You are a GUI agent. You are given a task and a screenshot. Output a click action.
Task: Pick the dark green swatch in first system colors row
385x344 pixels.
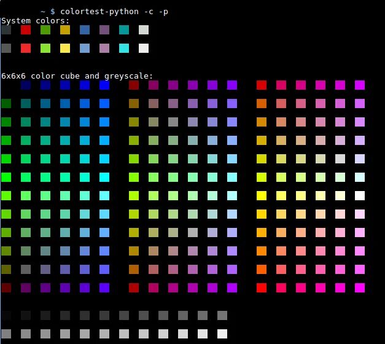[45, 30]
